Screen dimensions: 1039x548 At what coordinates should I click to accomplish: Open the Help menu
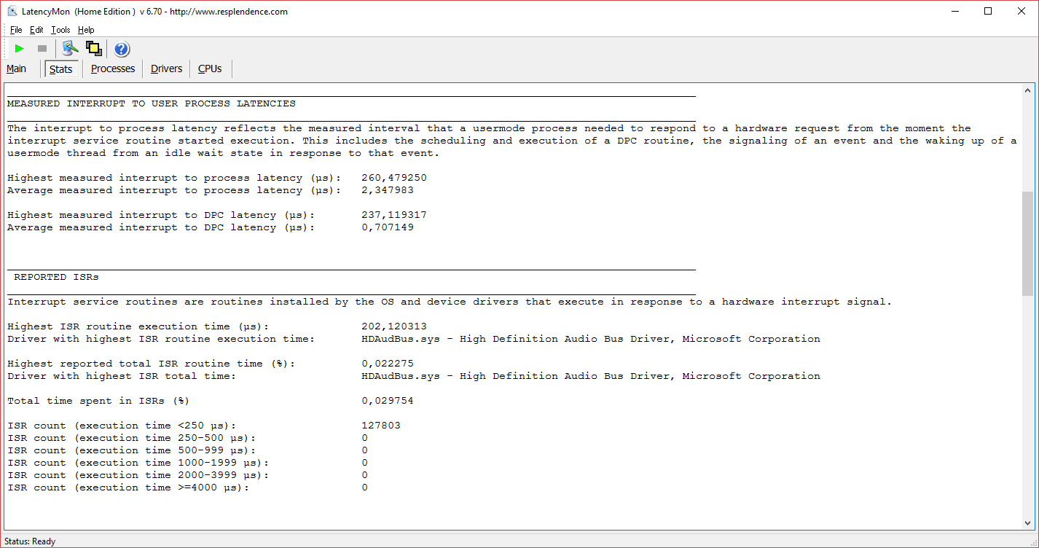(x=86, y=30)
